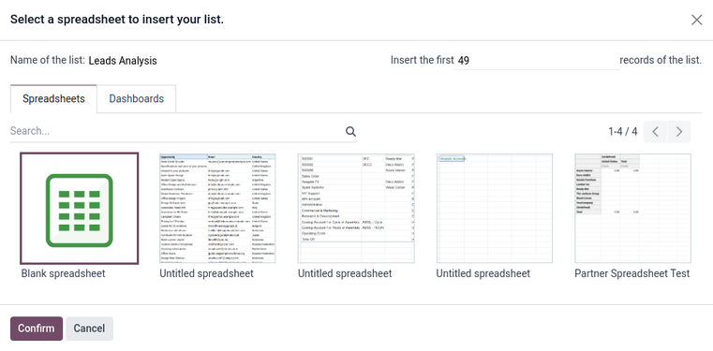
Task: Click the Blank spreadsheet label
Action: click(63, 273)
